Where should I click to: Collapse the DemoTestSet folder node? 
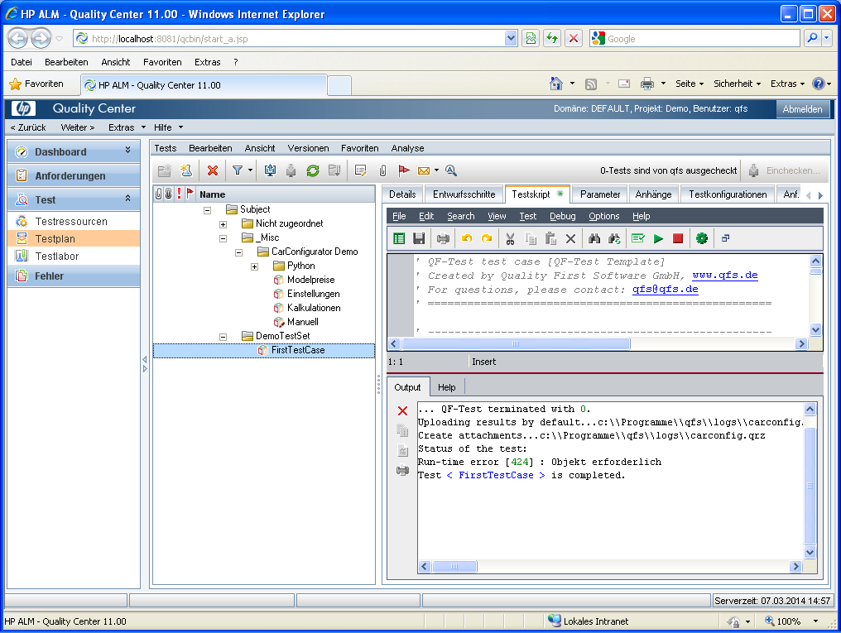pos(223,337)
